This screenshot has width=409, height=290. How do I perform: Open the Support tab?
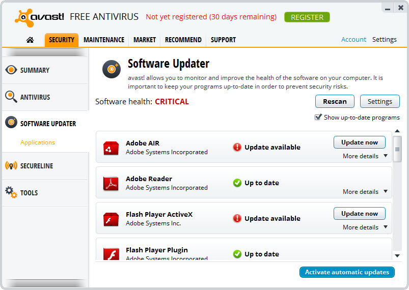(x=223, y=40)
